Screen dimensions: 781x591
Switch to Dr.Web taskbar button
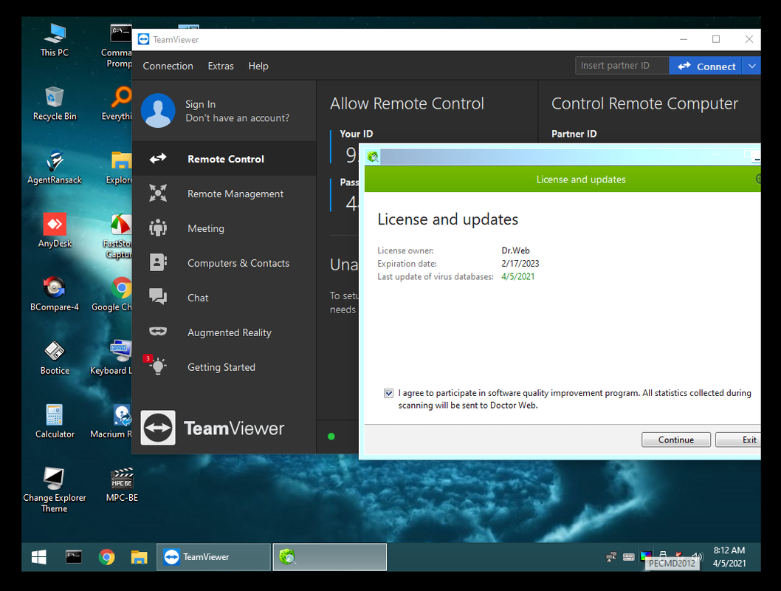330,556
